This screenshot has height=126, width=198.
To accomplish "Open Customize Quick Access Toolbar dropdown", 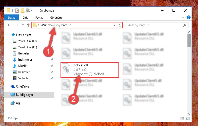I will point(35,11).
